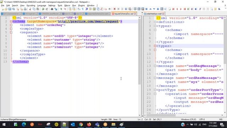Click the Open file toolbar icon
The image size is (227, 128).
[6, 9]
